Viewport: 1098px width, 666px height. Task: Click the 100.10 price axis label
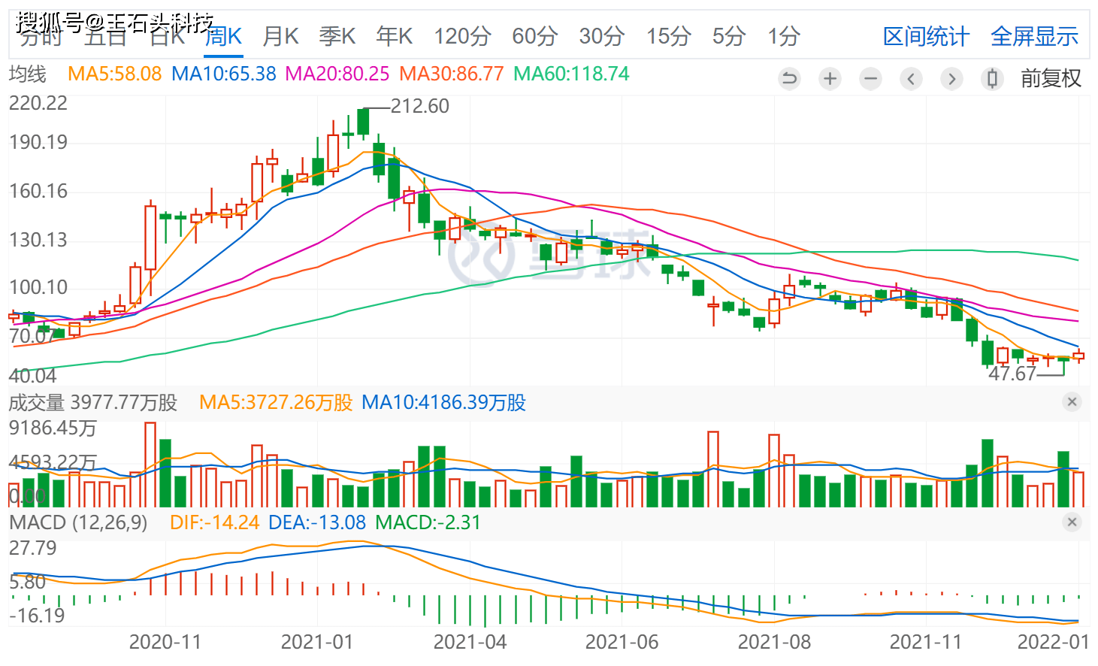(38, 287)
